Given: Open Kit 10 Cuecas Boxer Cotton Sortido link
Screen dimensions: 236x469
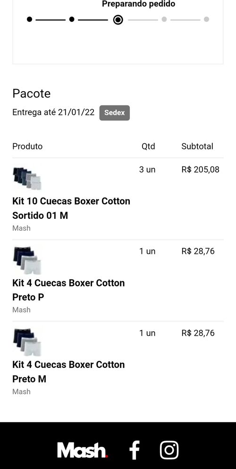Looking at the screenshot, I should click(71, 208).
